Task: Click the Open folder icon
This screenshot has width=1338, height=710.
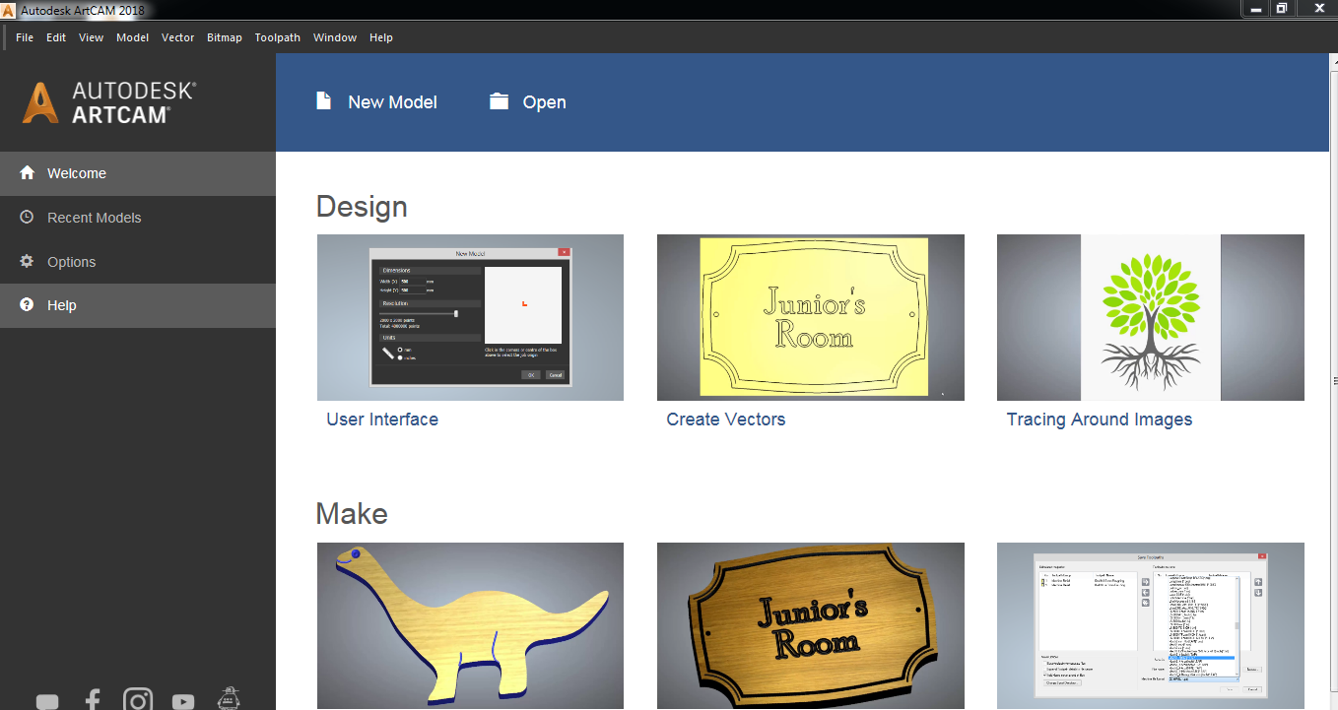Action: click(x=499, y=101)
